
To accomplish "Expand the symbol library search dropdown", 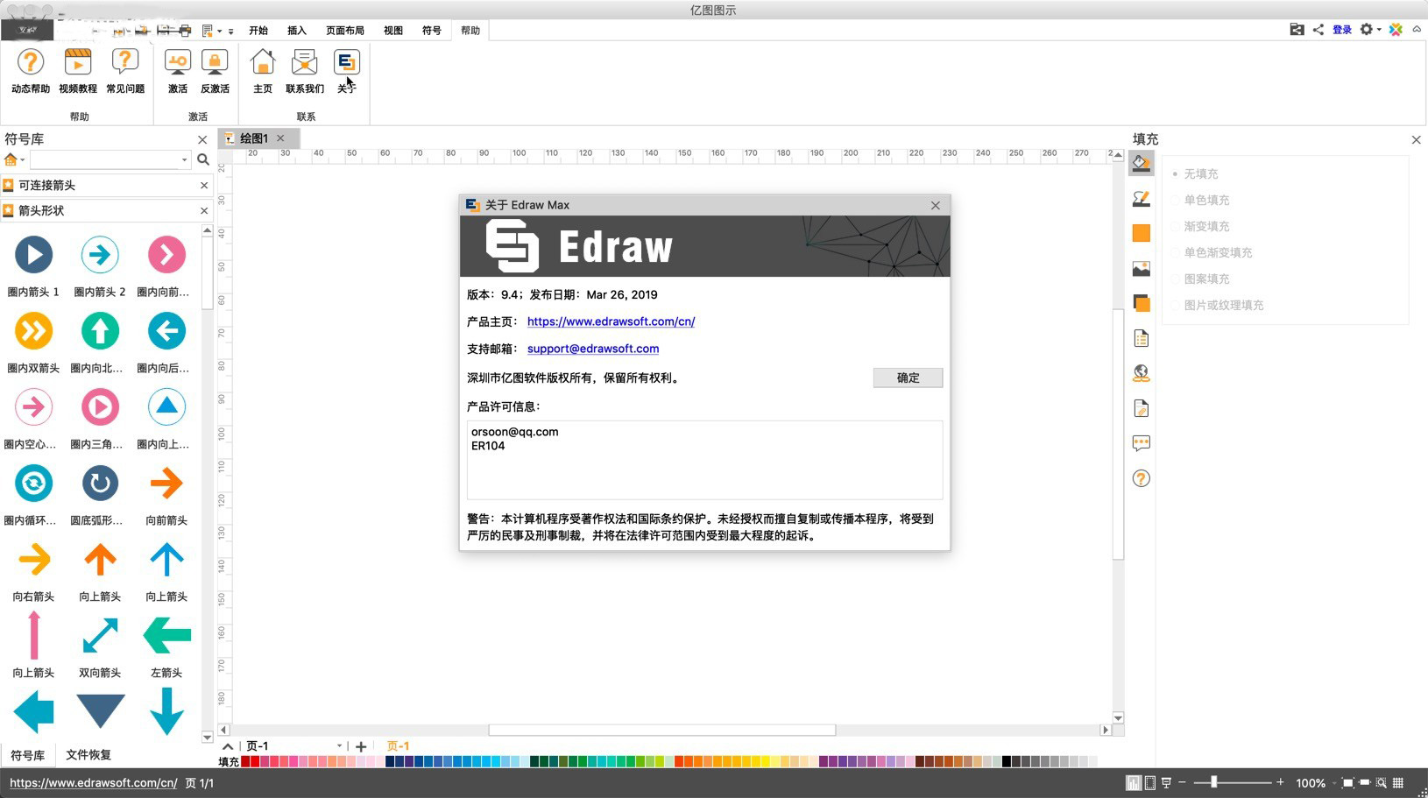I will click(184, 159).
